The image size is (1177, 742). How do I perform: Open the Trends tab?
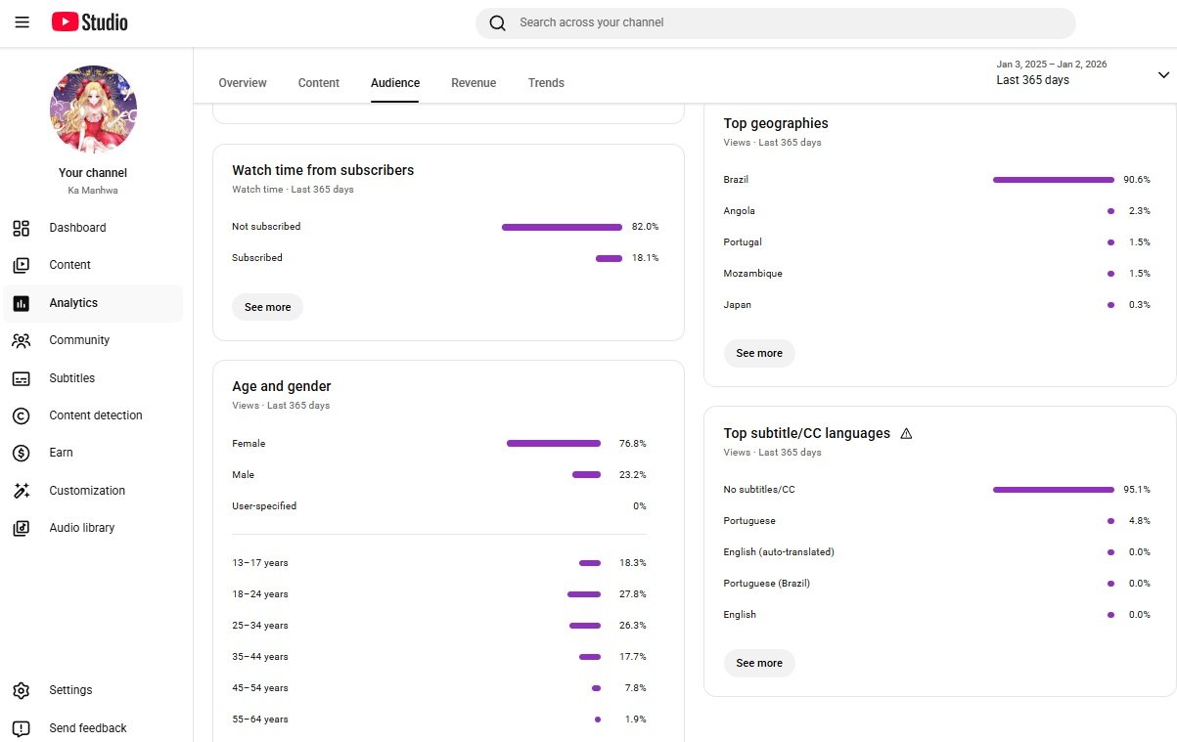[546, 83]
